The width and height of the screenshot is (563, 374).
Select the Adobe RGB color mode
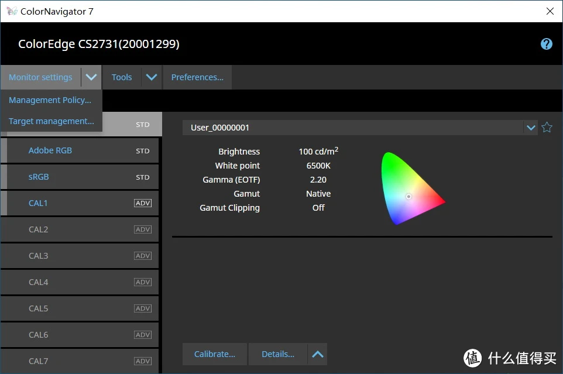click(80, 151)
